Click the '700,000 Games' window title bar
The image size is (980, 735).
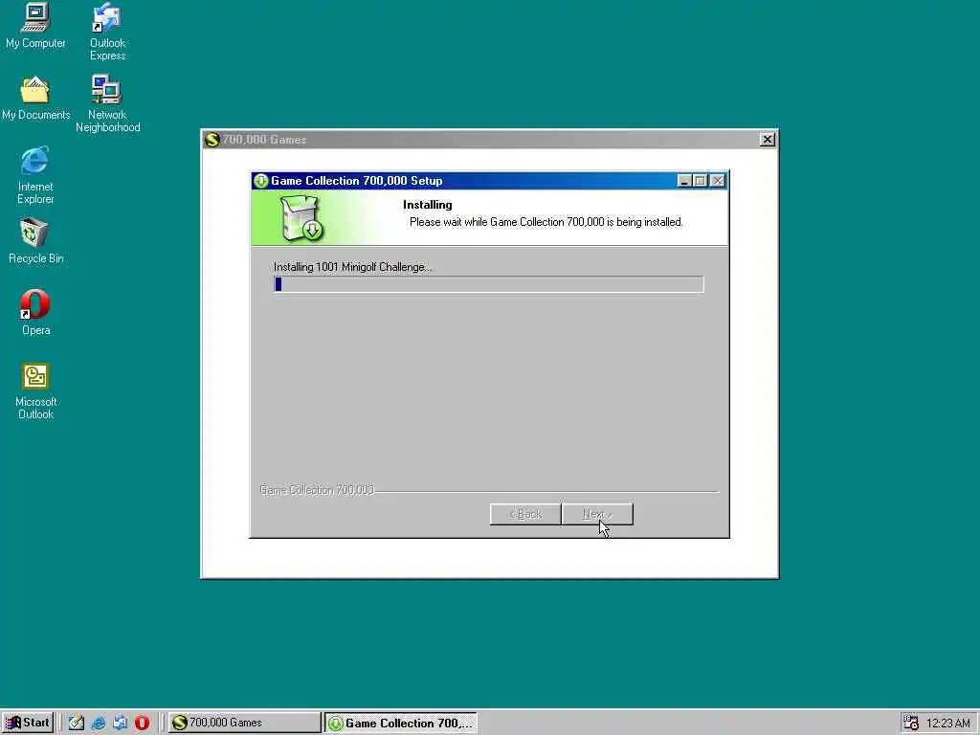(490, 140)
